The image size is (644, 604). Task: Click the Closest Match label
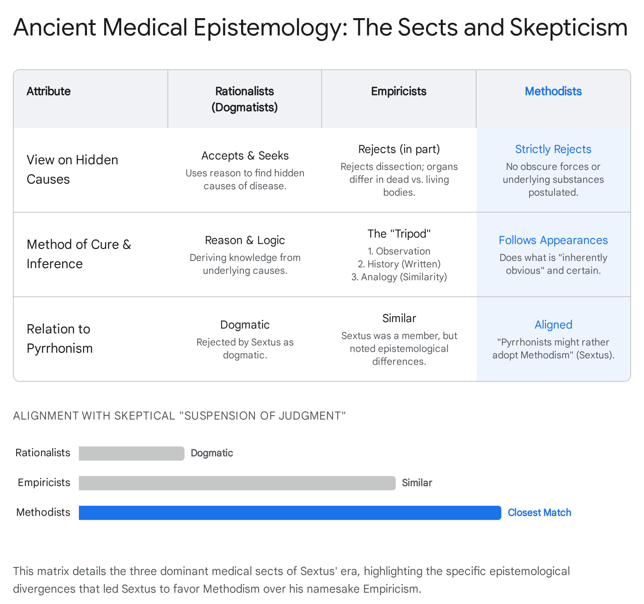coord(539,513)
